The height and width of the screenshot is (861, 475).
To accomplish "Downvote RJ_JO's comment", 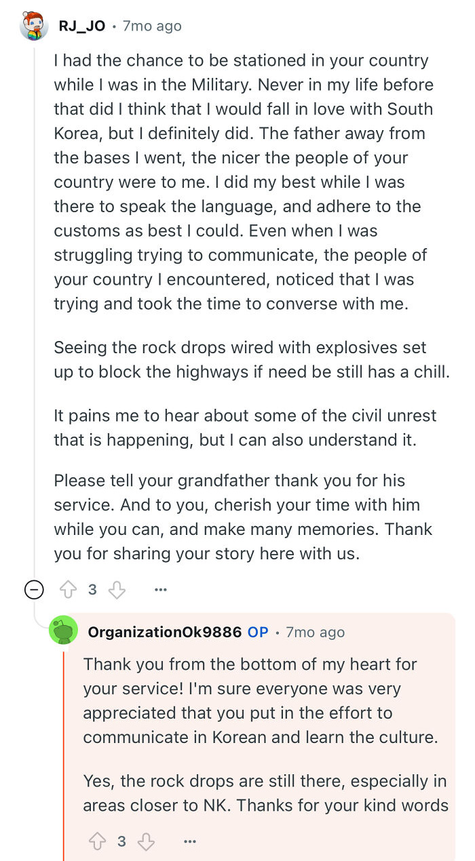I will 117,590.
